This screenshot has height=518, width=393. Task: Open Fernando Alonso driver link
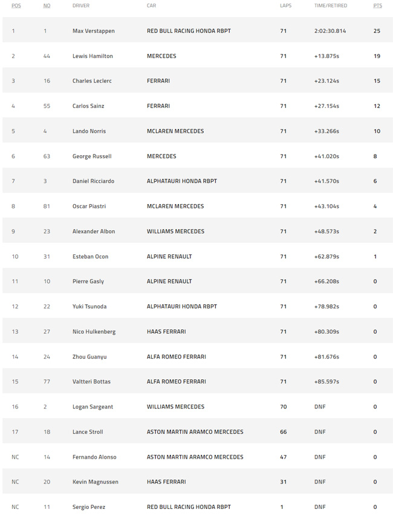(94, 457)
